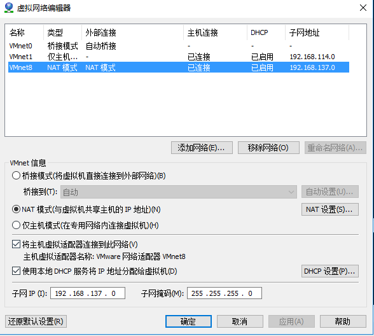Click the 添加网络(E) button

click(202, 148)
